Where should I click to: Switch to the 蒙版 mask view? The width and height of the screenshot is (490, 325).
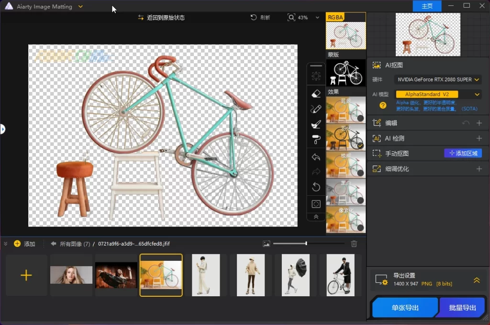pos(345,73)
